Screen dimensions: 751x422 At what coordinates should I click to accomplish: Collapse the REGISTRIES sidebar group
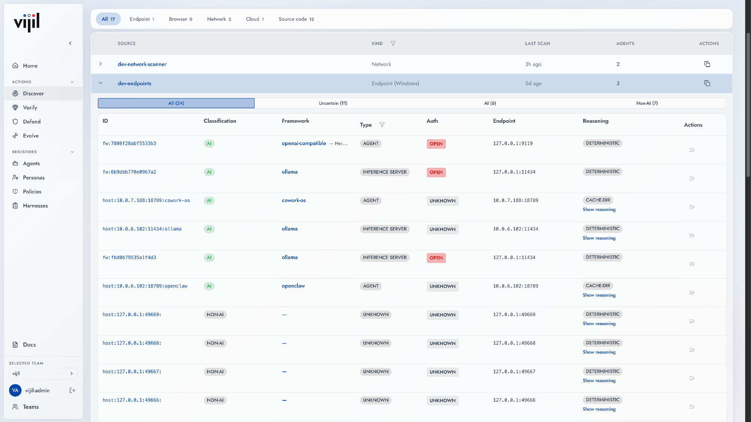(72, 152)
